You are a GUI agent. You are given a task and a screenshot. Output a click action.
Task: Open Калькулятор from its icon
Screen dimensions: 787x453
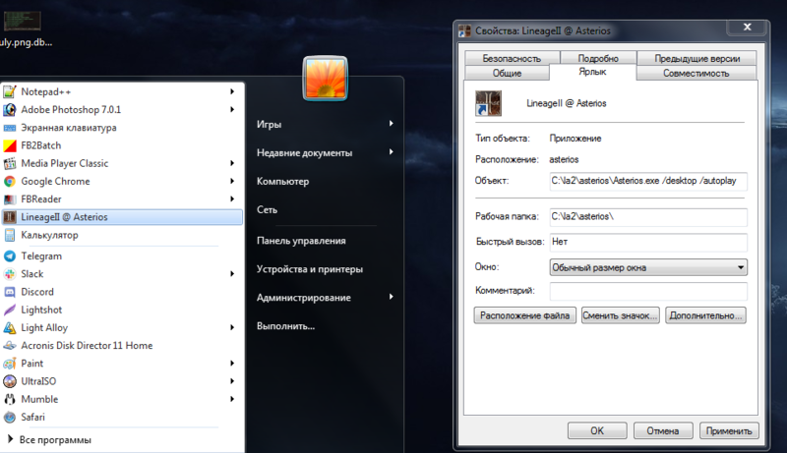(10, 235)
